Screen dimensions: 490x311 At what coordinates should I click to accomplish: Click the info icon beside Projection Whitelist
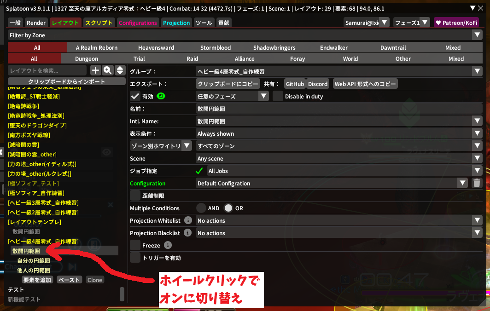tap(188, 221)
